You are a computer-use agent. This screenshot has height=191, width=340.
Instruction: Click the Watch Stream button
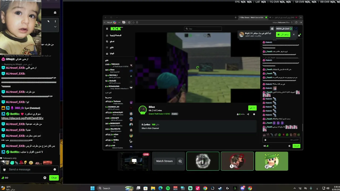[164, 161]
